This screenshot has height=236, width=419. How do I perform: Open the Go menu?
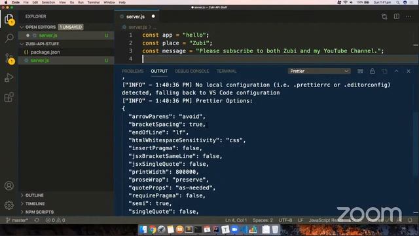tap(72, 2)
